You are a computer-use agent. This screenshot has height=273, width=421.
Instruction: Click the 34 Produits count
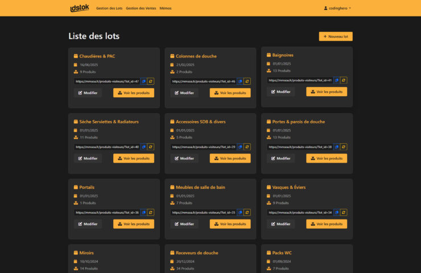(x=185, y=268)
